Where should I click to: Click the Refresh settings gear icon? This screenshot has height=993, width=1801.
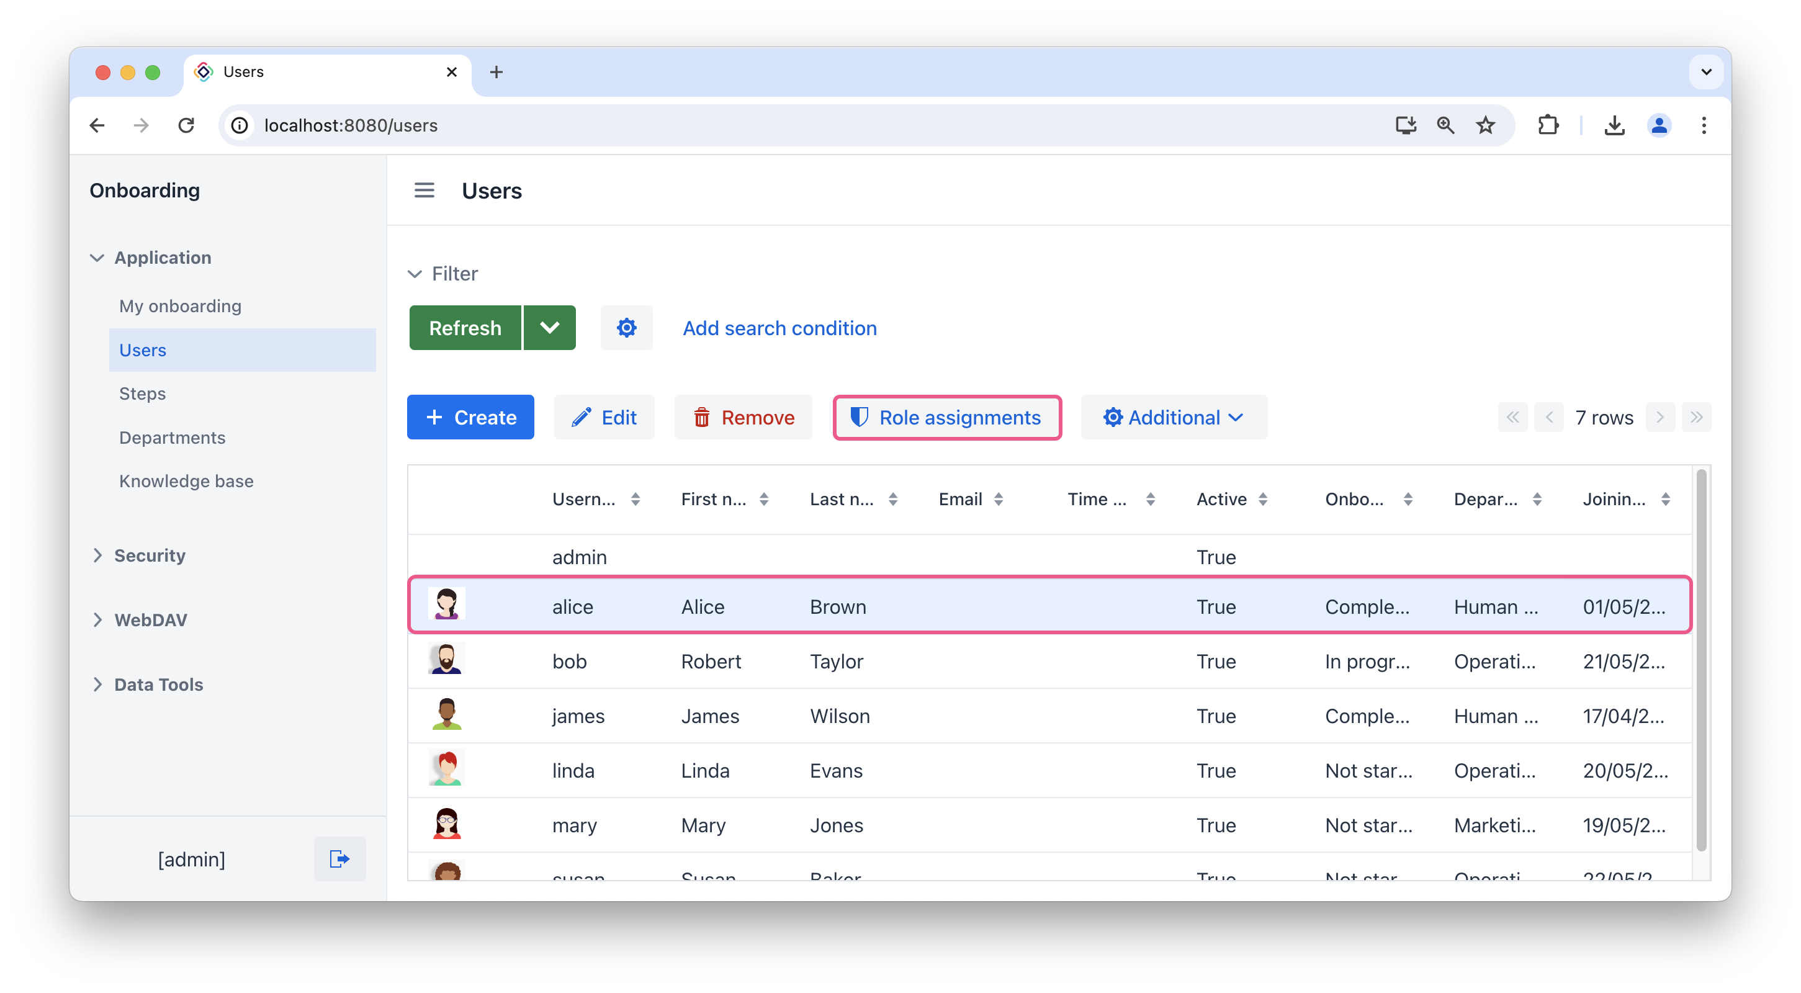[x=626, y=328]
